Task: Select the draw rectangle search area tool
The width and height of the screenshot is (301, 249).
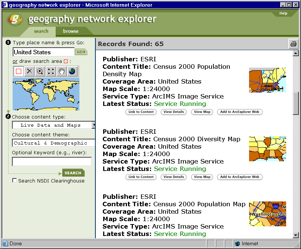Action: (x=18, y=71)
